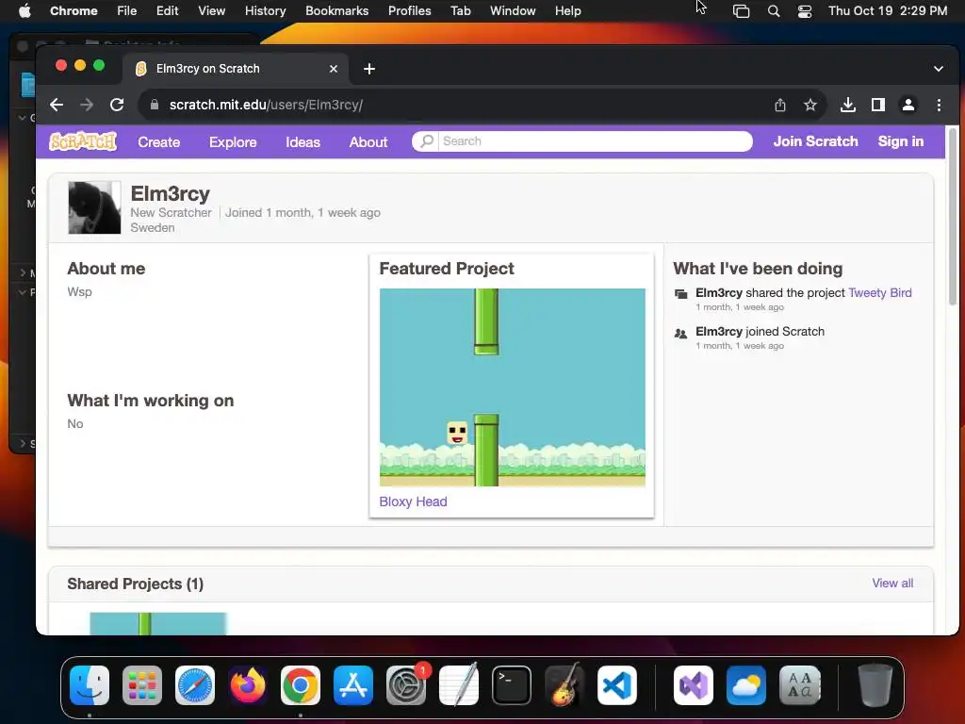Click the page's vertical scrollbar
This screenshot has height=724, width=965.
[x=952, y=216]
